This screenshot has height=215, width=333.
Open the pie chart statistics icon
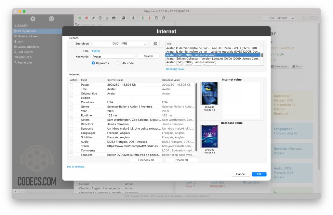[123, 18]
